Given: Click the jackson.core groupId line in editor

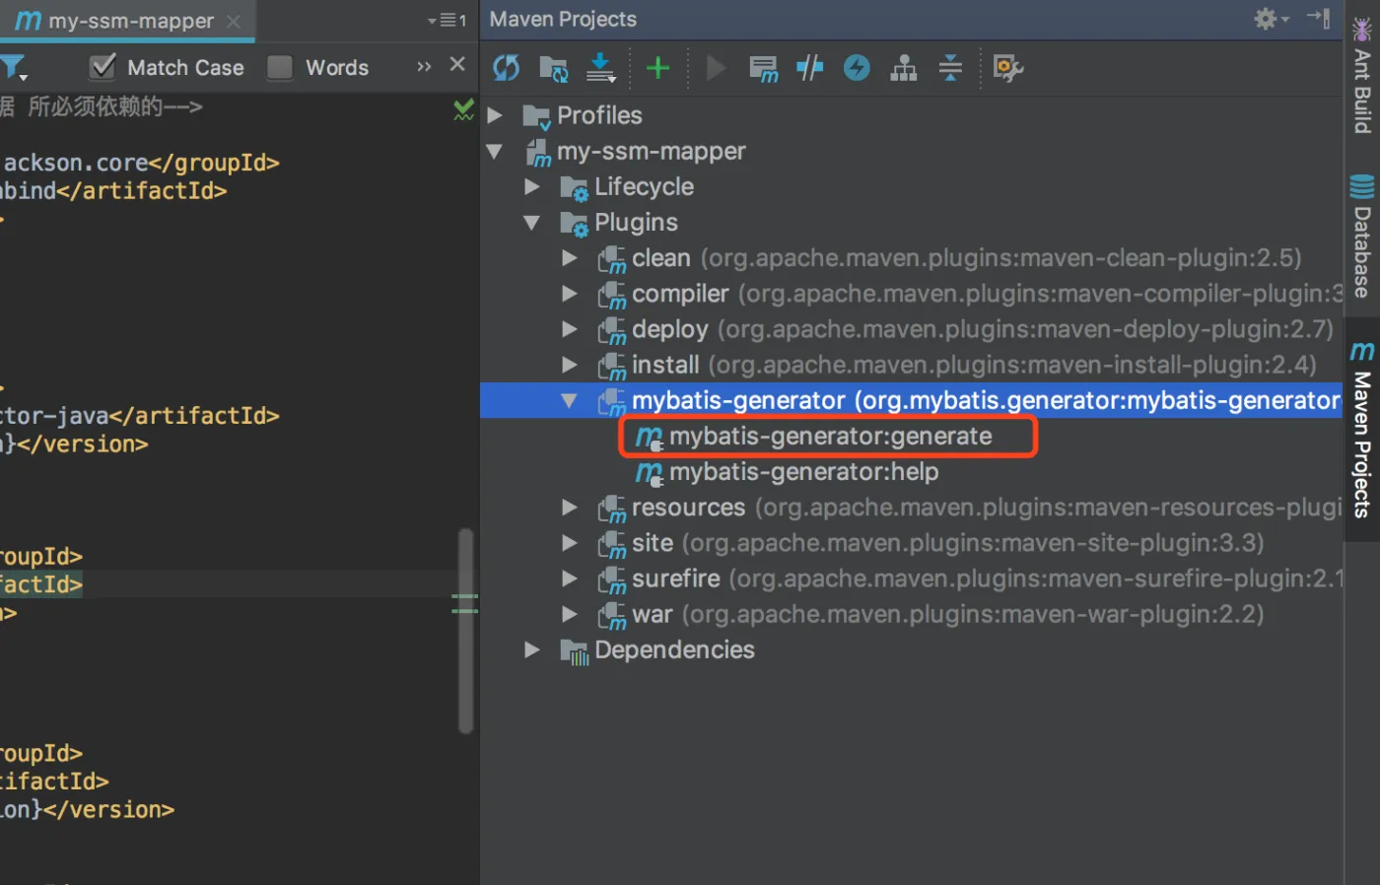Looking at the screenshot, I should pos(140,163).
